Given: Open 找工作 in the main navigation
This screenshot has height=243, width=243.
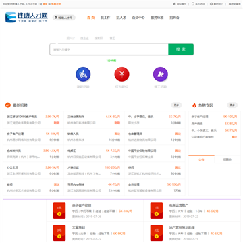Looking at the screenshot, I should [x=105, y=18].
